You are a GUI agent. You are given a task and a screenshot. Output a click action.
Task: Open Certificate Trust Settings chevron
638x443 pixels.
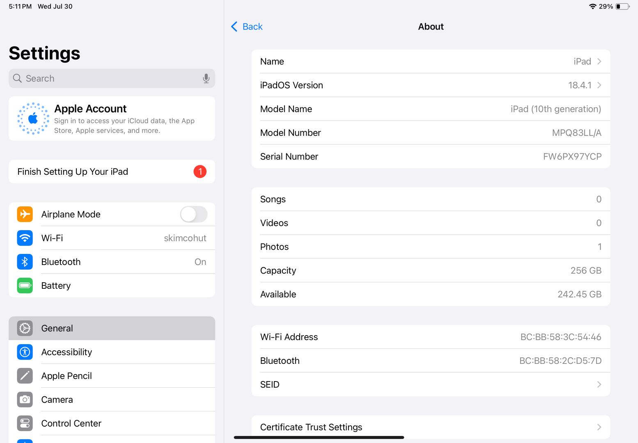pyautogui.click(x=599, y=427)
